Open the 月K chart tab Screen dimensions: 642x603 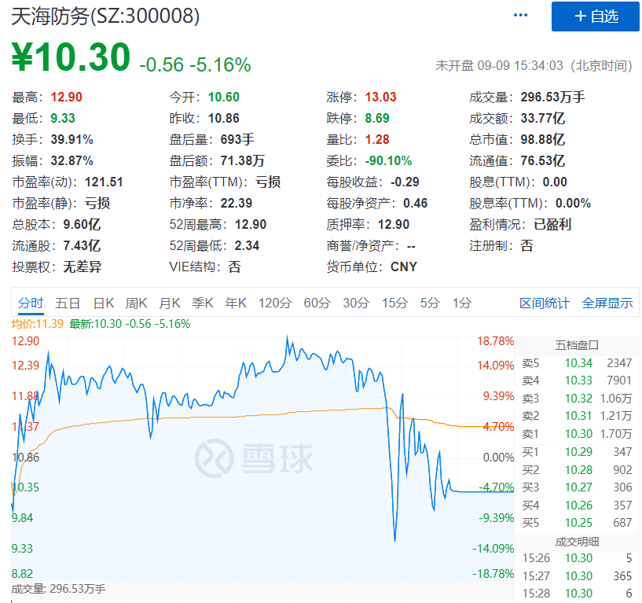[170, 303]
